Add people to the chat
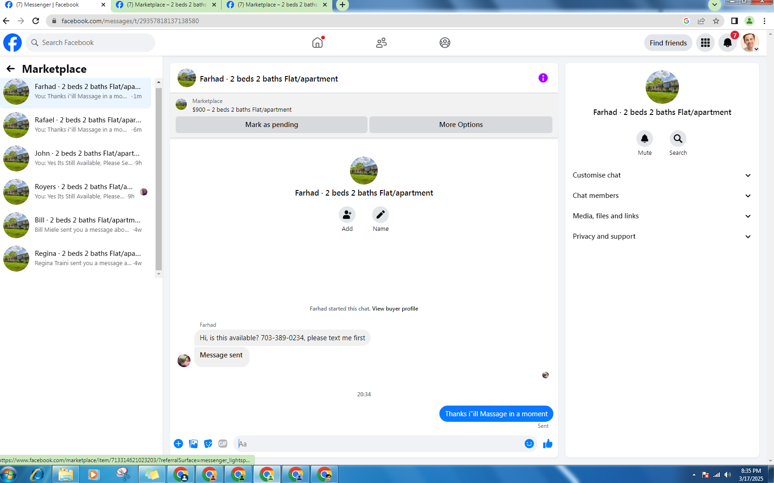This screenshot has width=774, height=483. click(x=347, y=215)
